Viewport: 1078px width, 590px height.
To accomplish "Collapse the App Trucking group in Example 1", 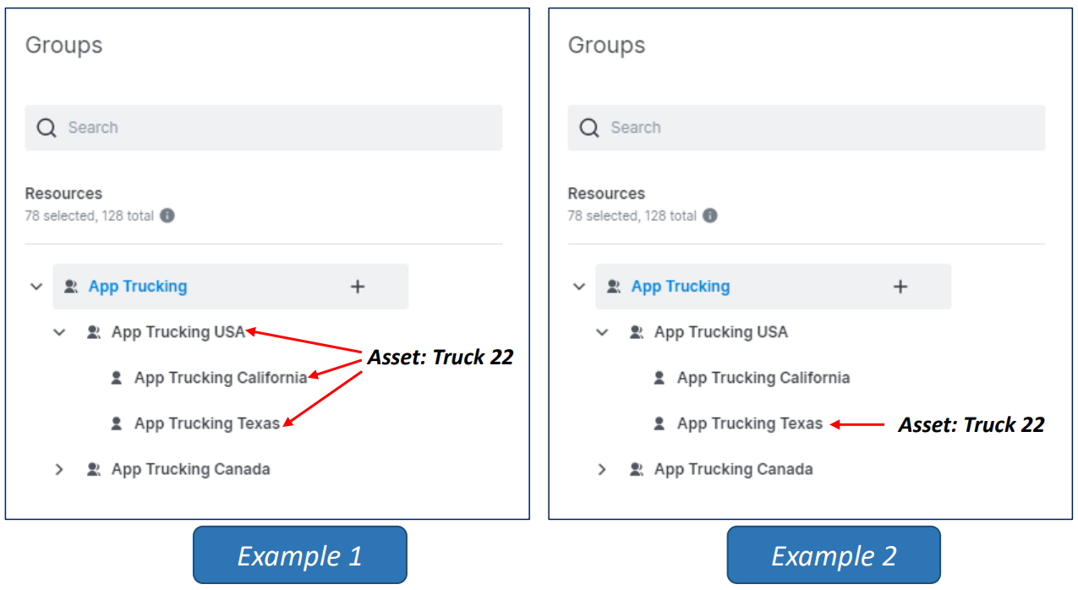I will [36, 286].
